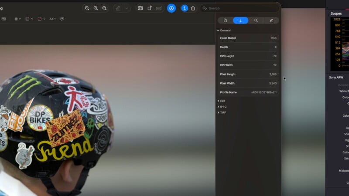
Task: Open the line style dropdown
Action: click(x=17, y=19)
